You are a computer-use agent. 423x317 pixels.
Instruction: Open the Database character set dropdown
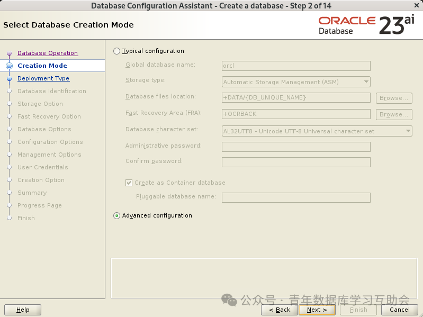point(317,131)
